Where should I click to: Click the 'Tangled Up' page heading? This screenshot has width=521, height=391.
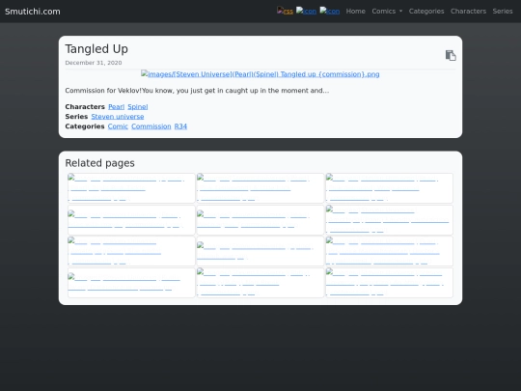click(x=96, y=49)
